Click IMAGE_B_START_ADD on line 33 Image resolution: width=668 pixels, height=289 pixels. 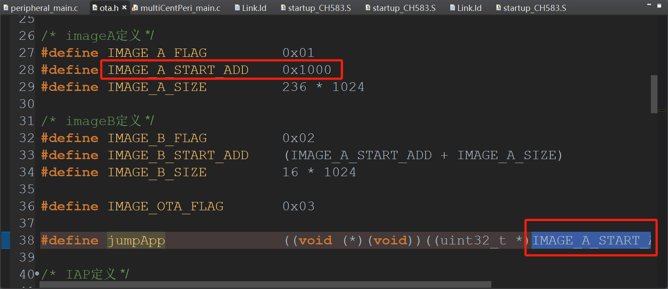click(x=178, y=155)
